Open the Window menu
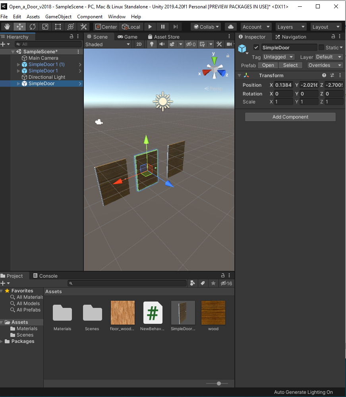This screenshot has height=397, width=346. click(117, 17)
